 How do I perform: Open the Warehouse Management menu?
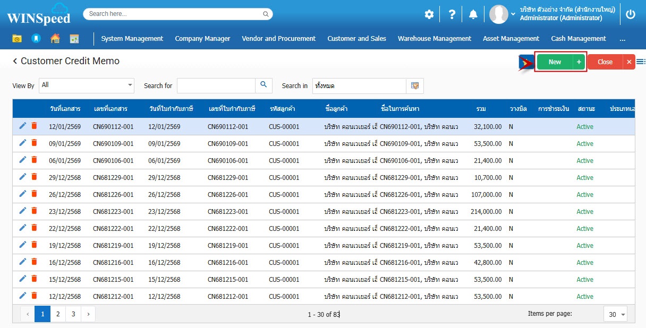(434, 39)
